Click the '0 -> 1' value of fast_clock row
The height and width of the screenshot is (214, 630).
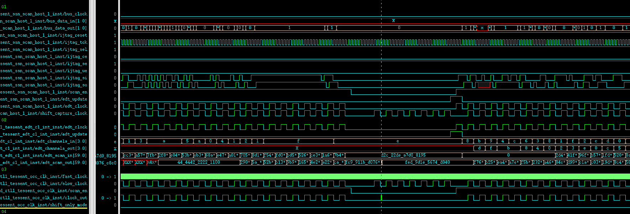point(109,176)
